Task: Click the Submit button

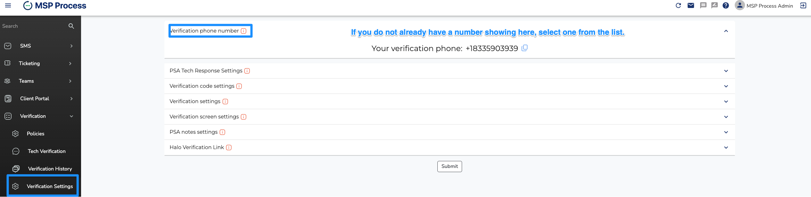Action: tap(450, 166)
